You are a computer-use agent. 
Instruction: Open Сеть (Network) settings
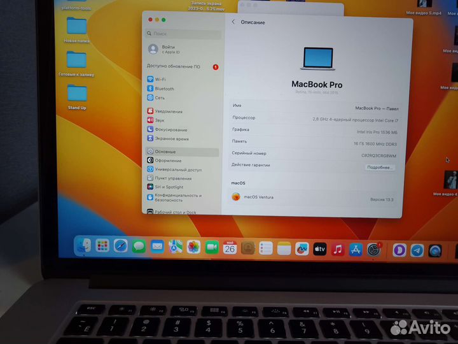click(x=156, y=97)
